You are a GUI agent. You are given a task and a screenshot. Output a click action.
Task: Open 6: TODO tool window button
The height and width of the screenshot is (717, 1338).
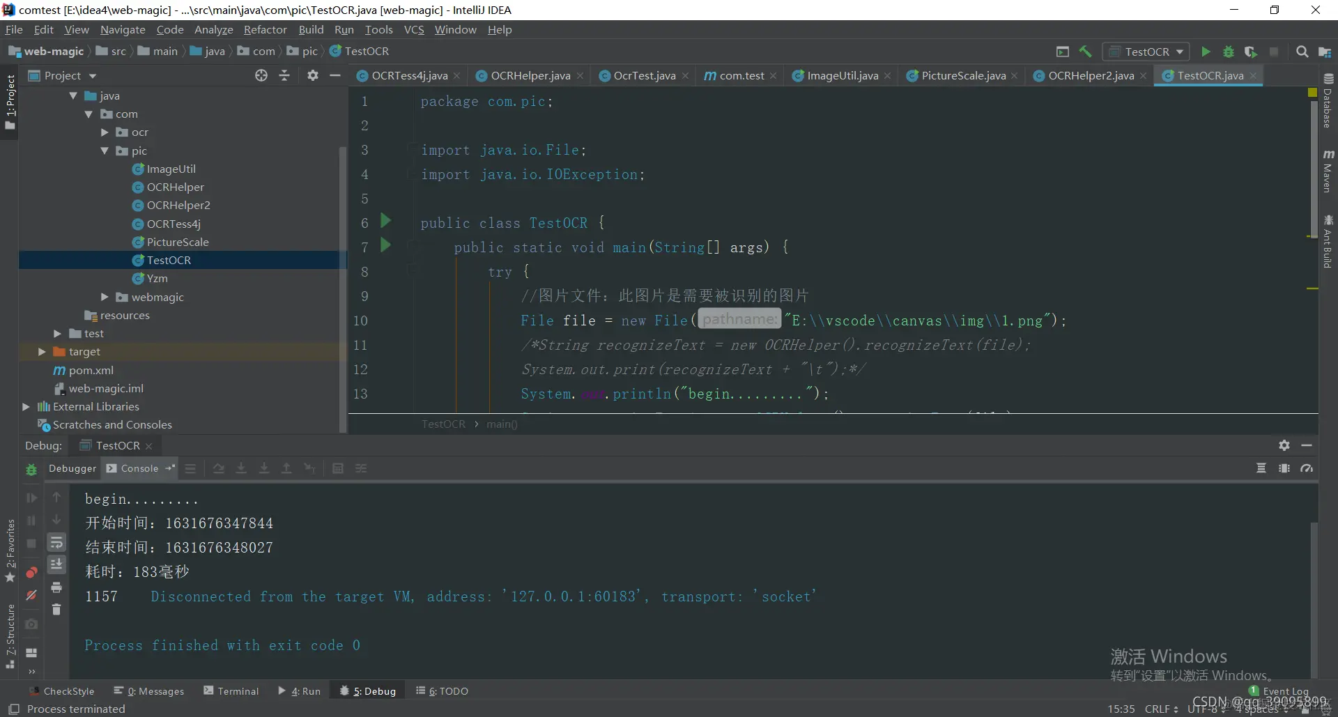[x=442, y=691]
